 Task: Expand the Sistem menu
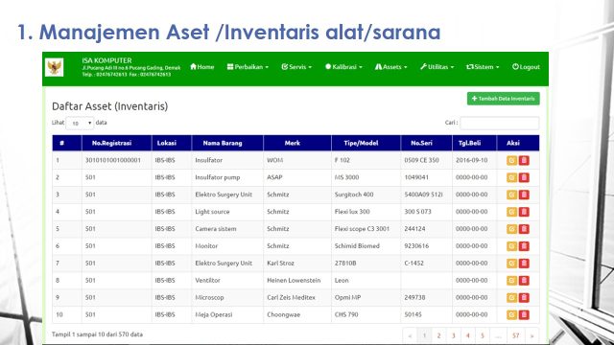click(x=483, y=67)
